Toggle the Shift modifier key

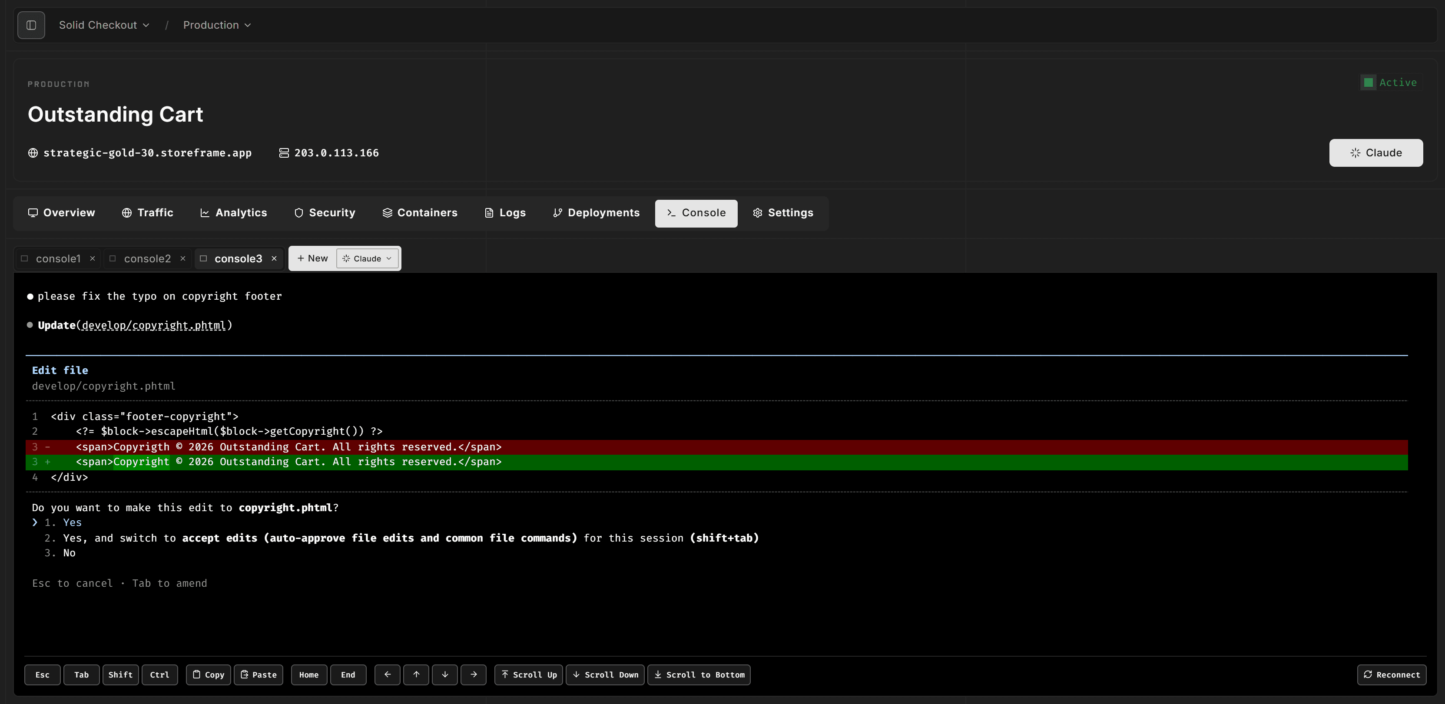click(x=121, y=675)
